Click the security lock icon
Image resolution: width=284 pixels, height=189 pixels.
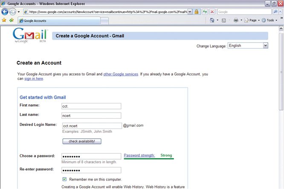click(x=196, y=12)
